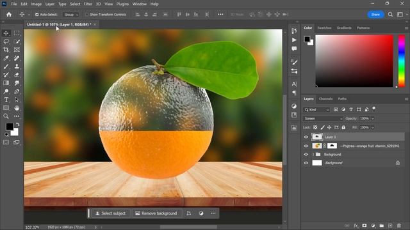Select the Frame tool
The width and height of the screenshot is (410, 230).
pos(17,50)
